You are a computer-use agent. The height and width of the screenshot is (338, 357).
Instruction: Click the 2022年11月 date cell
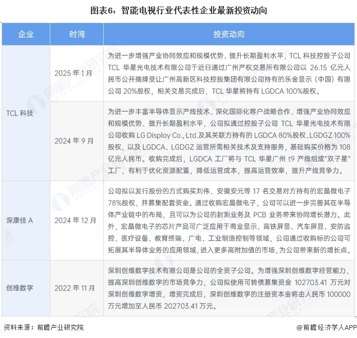tap(77, 288)
